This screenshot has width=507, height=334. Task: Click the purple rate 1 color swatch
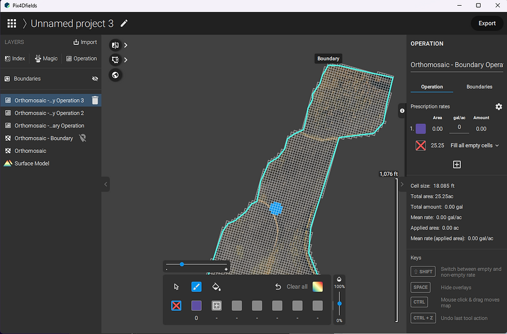(x=420, y=129)
